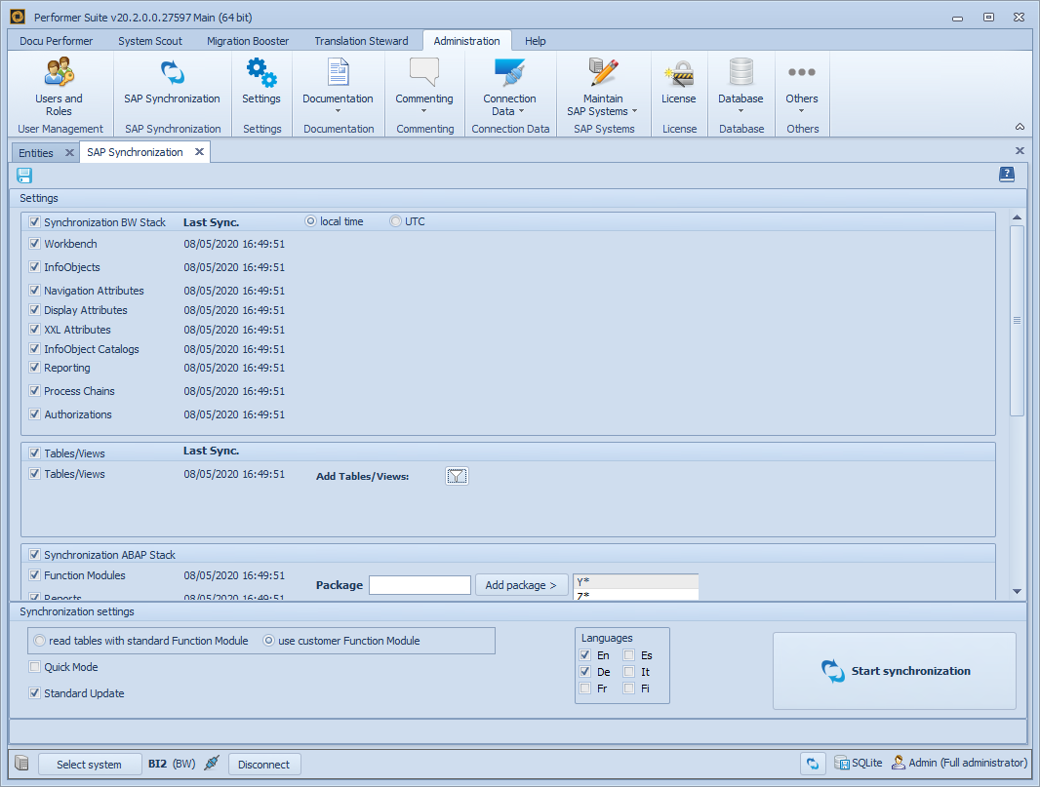1040x787 pixels.
Task: Click the SQLite database icon in the status bar
Action: point(840,763)
